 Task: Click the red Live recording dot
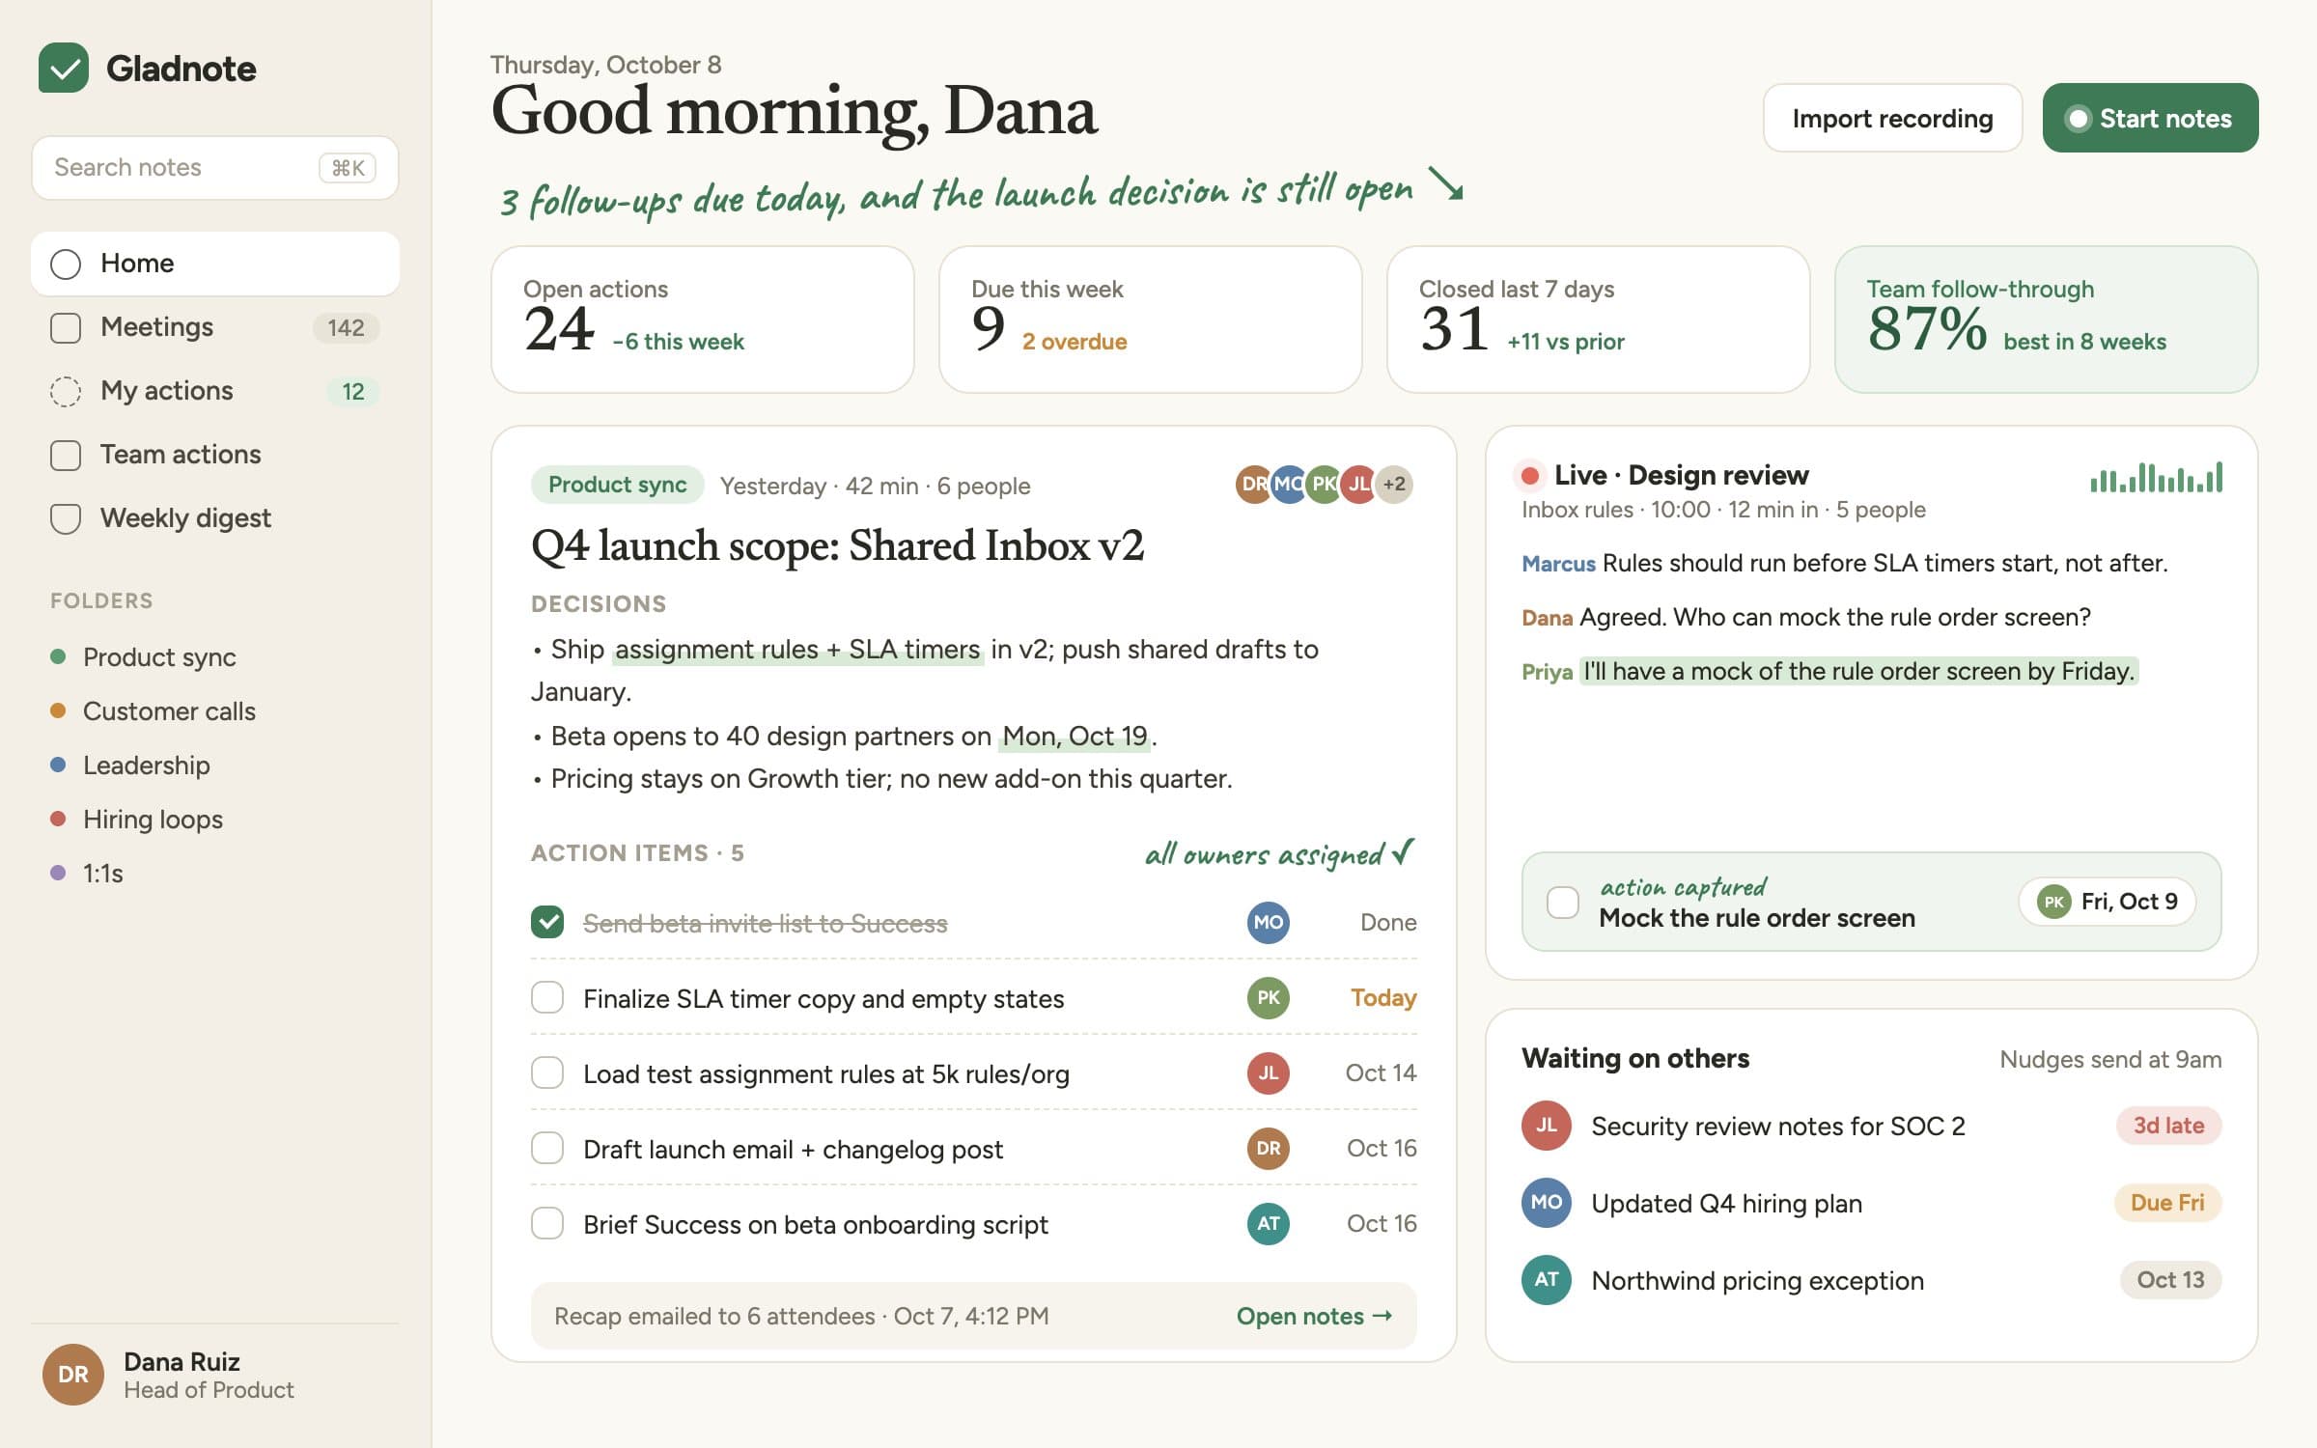click(1529, 475)
